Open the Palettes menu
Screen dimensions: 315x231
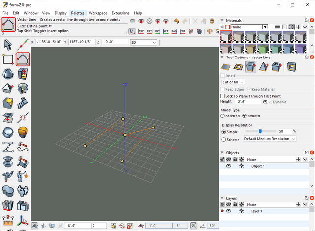point(77,13)
